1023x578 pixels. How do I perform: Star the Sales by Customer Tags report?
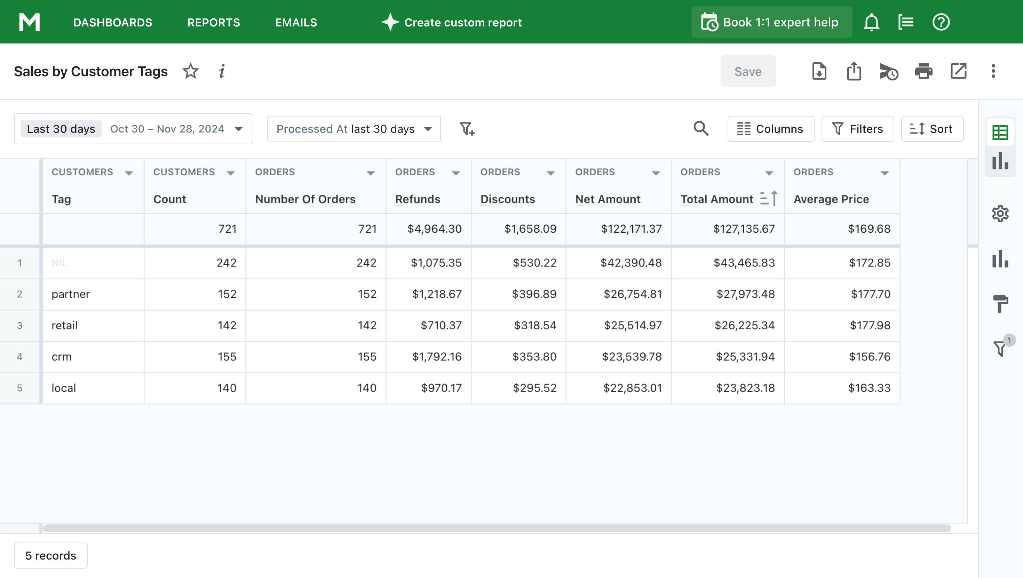point(191,71)
